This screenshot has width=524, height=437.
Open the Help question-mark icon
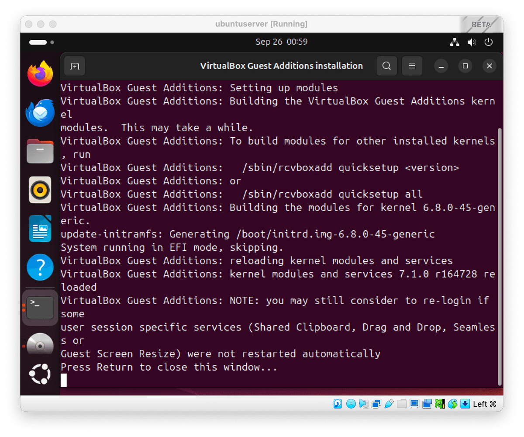pyautogui.click(x=40, y=267)
